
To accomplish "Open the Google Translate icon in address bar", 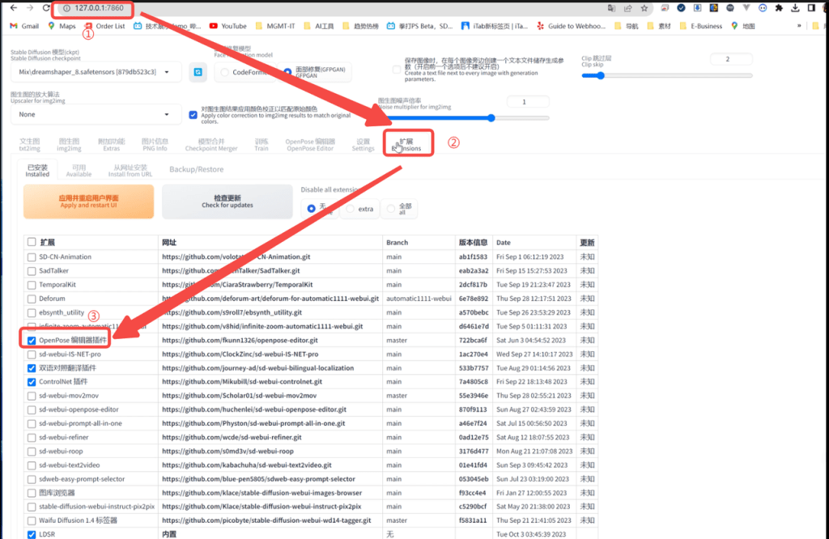I will click(x=611, y=8).
